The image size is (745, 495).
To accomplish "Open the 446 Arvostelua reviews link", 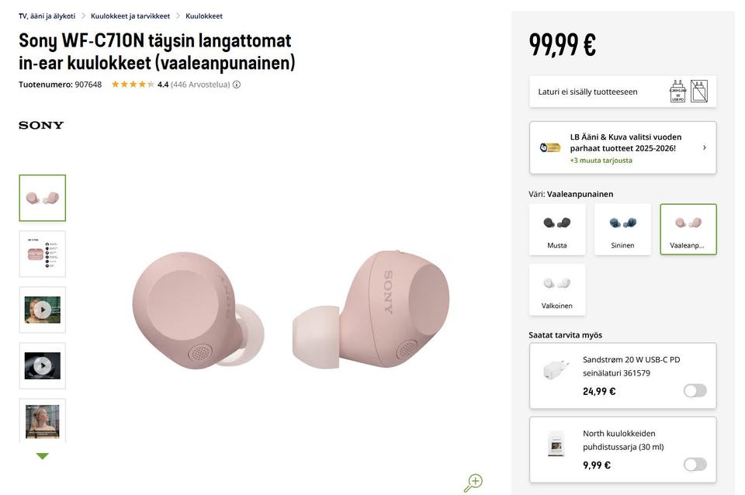I will click(x=202, y=85).
